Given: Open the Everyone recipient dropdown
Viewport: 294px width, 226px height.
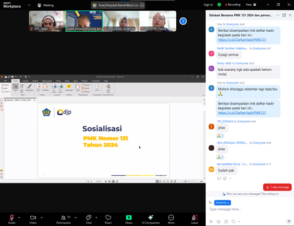Looking at the screenshot, I should click(x=222, y=203).
